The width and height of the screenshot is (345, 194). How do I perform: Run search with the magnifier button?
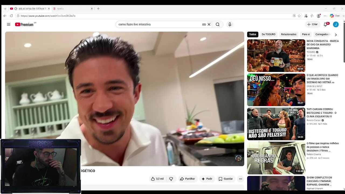(218, 25)
